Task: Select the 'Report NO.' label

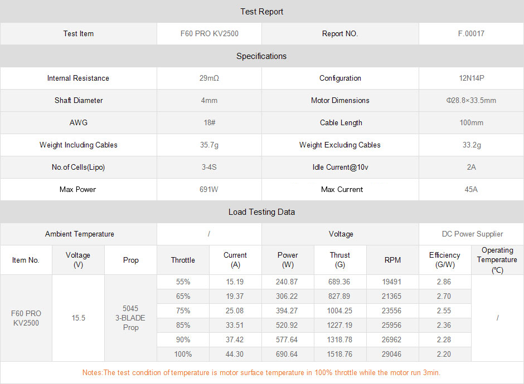Action: tap(340, 34)
